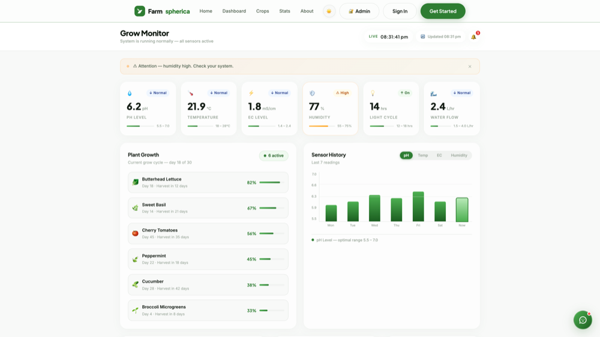Click the Normal badge on Temperature card

[218, 93]
